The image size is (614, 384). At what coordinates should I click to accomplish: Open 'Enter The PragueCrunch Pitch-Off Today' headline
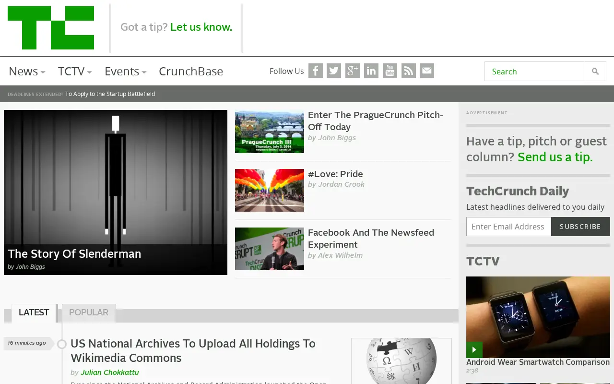click(x=376, y=121)
